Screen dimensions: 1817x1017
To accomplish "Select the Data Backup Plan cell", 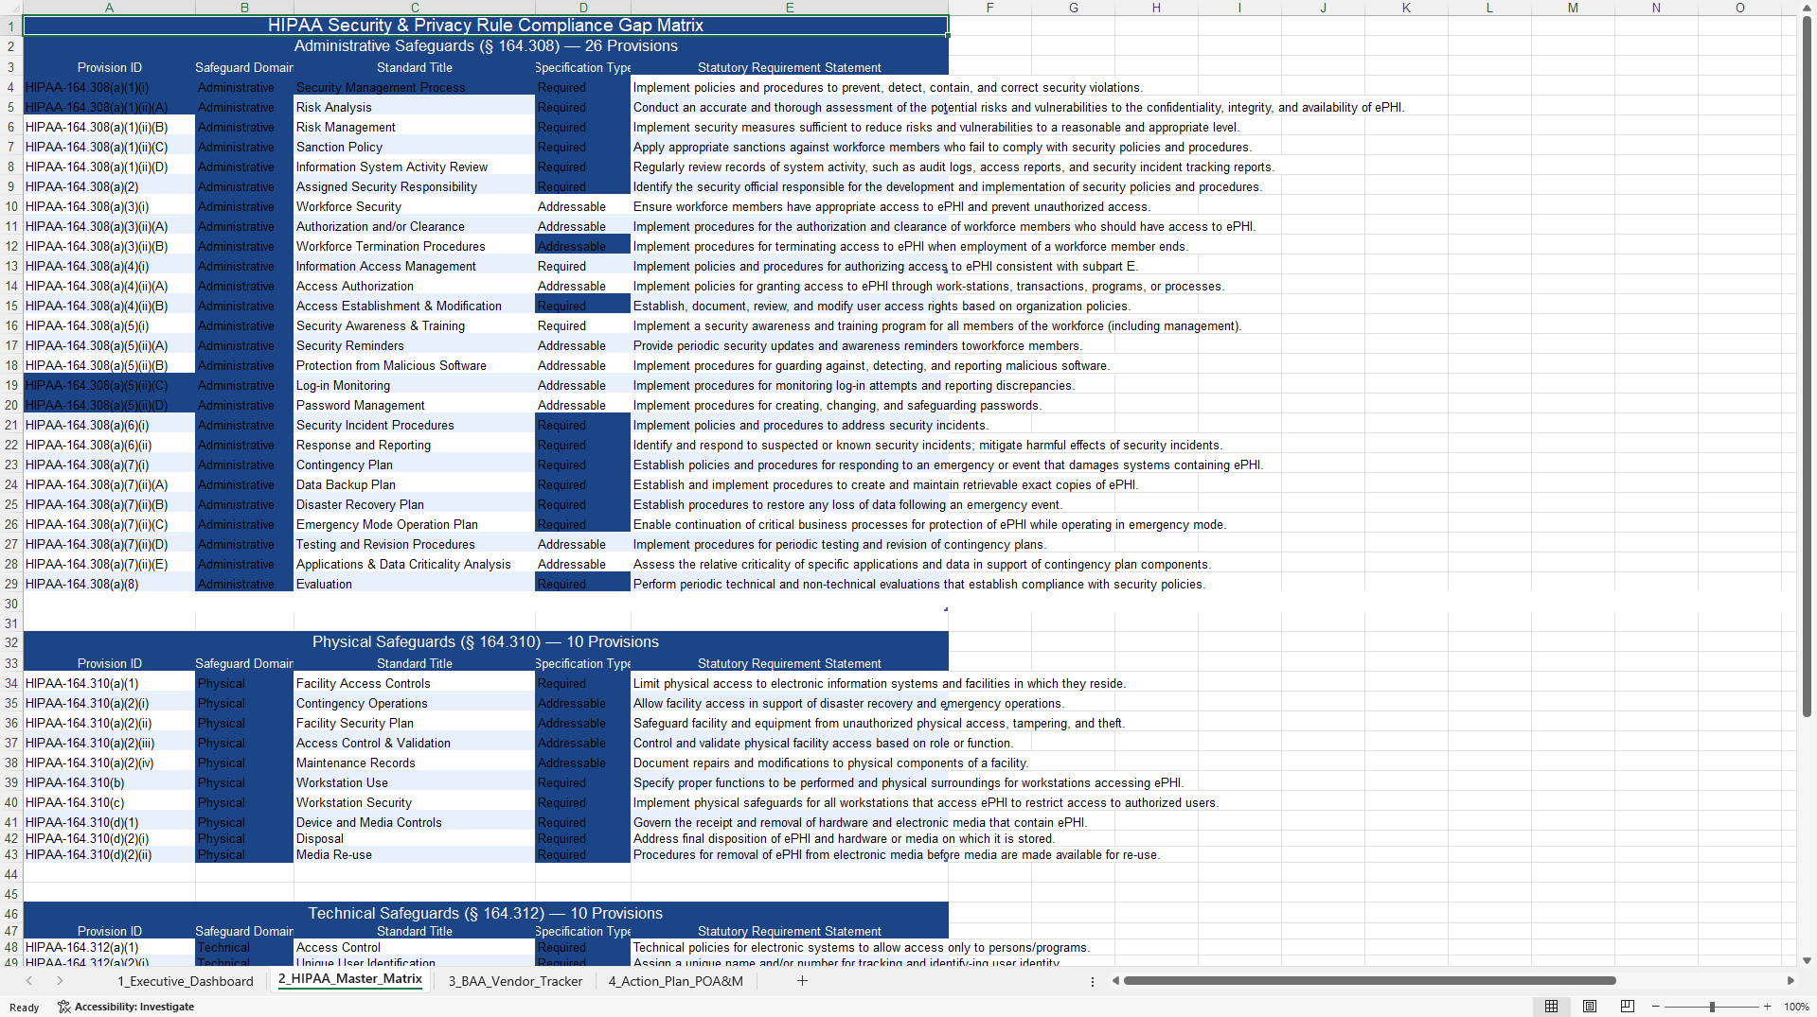I will point(415,485).
